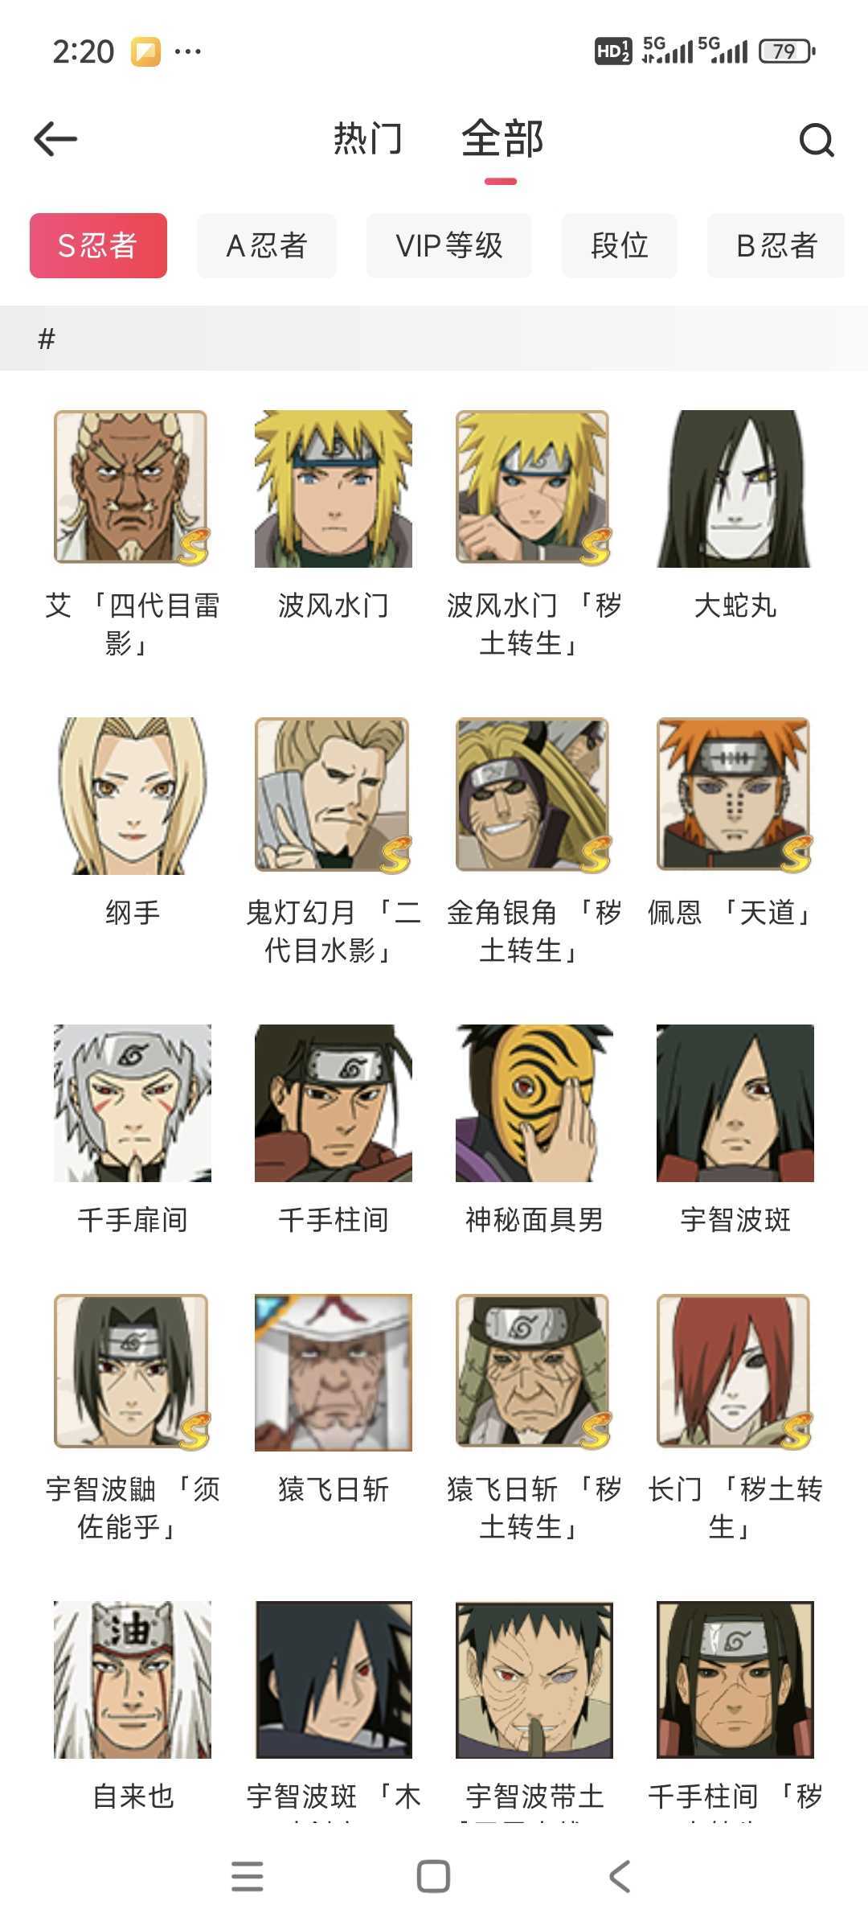868x1930 pixels.
Task: Choose the 纲手 character portrait
Action: 133,796
